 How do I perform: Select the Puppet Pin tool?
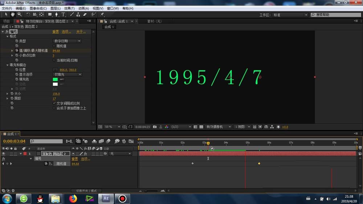102,15
